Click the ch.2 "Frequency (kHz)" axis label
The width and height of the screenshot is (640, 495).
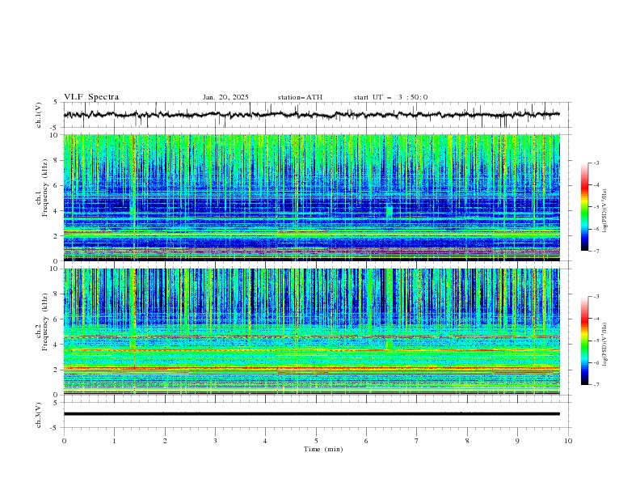coord(44,321)
